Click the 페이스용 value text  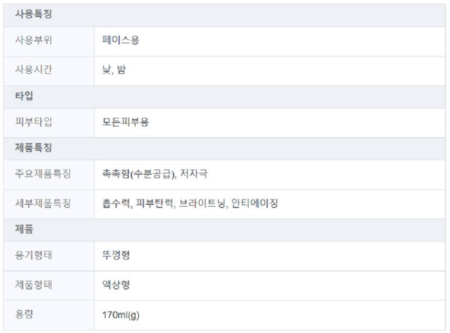click(121, 40)
